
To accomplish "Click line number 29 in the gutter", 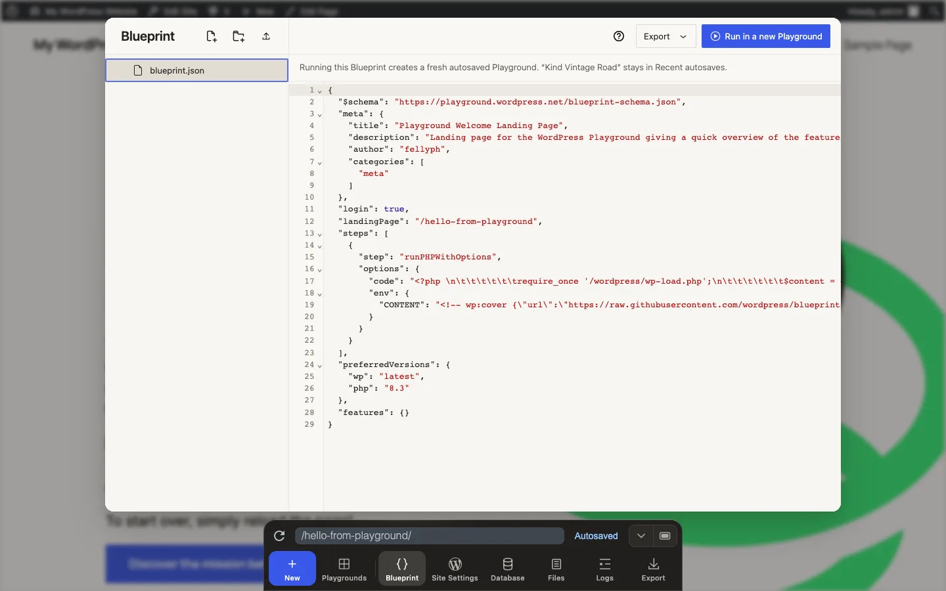I will tap(309, 424).
